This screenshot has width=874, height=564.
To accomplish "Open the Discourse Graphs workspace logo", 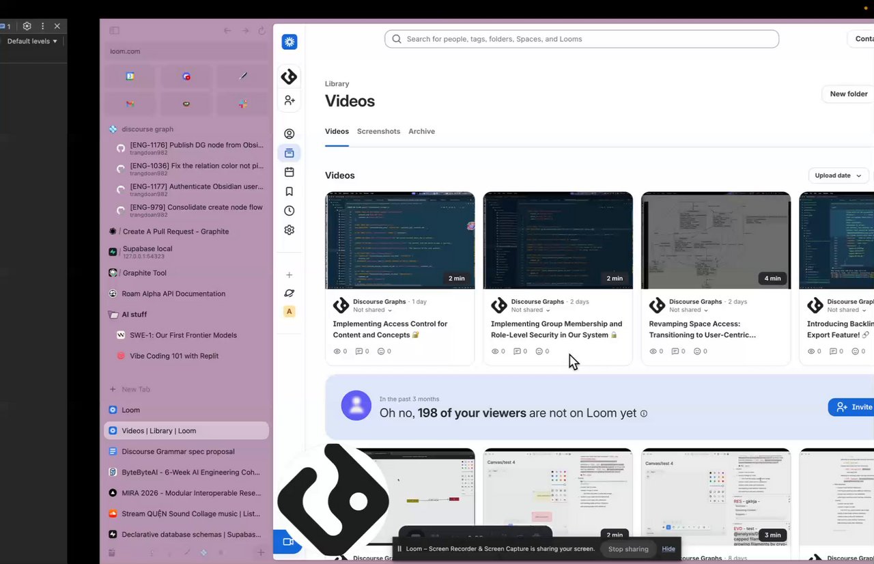I will coord(290,76).
